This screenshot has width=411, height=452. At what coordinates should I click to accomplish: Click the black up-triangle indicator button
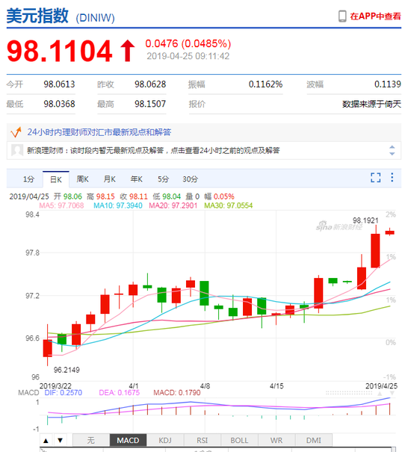(x=46, y=441)
